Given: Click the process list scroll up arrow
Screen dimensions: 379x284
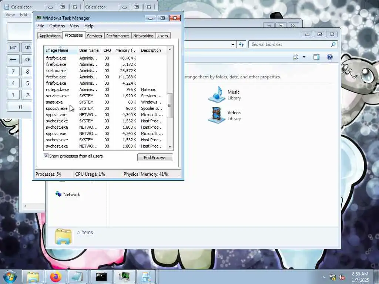Looking at the screenshot, I should tap(170, 49).
